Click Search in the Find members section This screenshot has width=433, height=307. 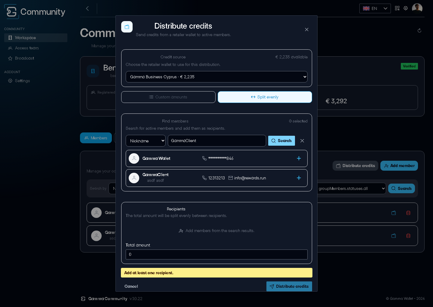281,141
